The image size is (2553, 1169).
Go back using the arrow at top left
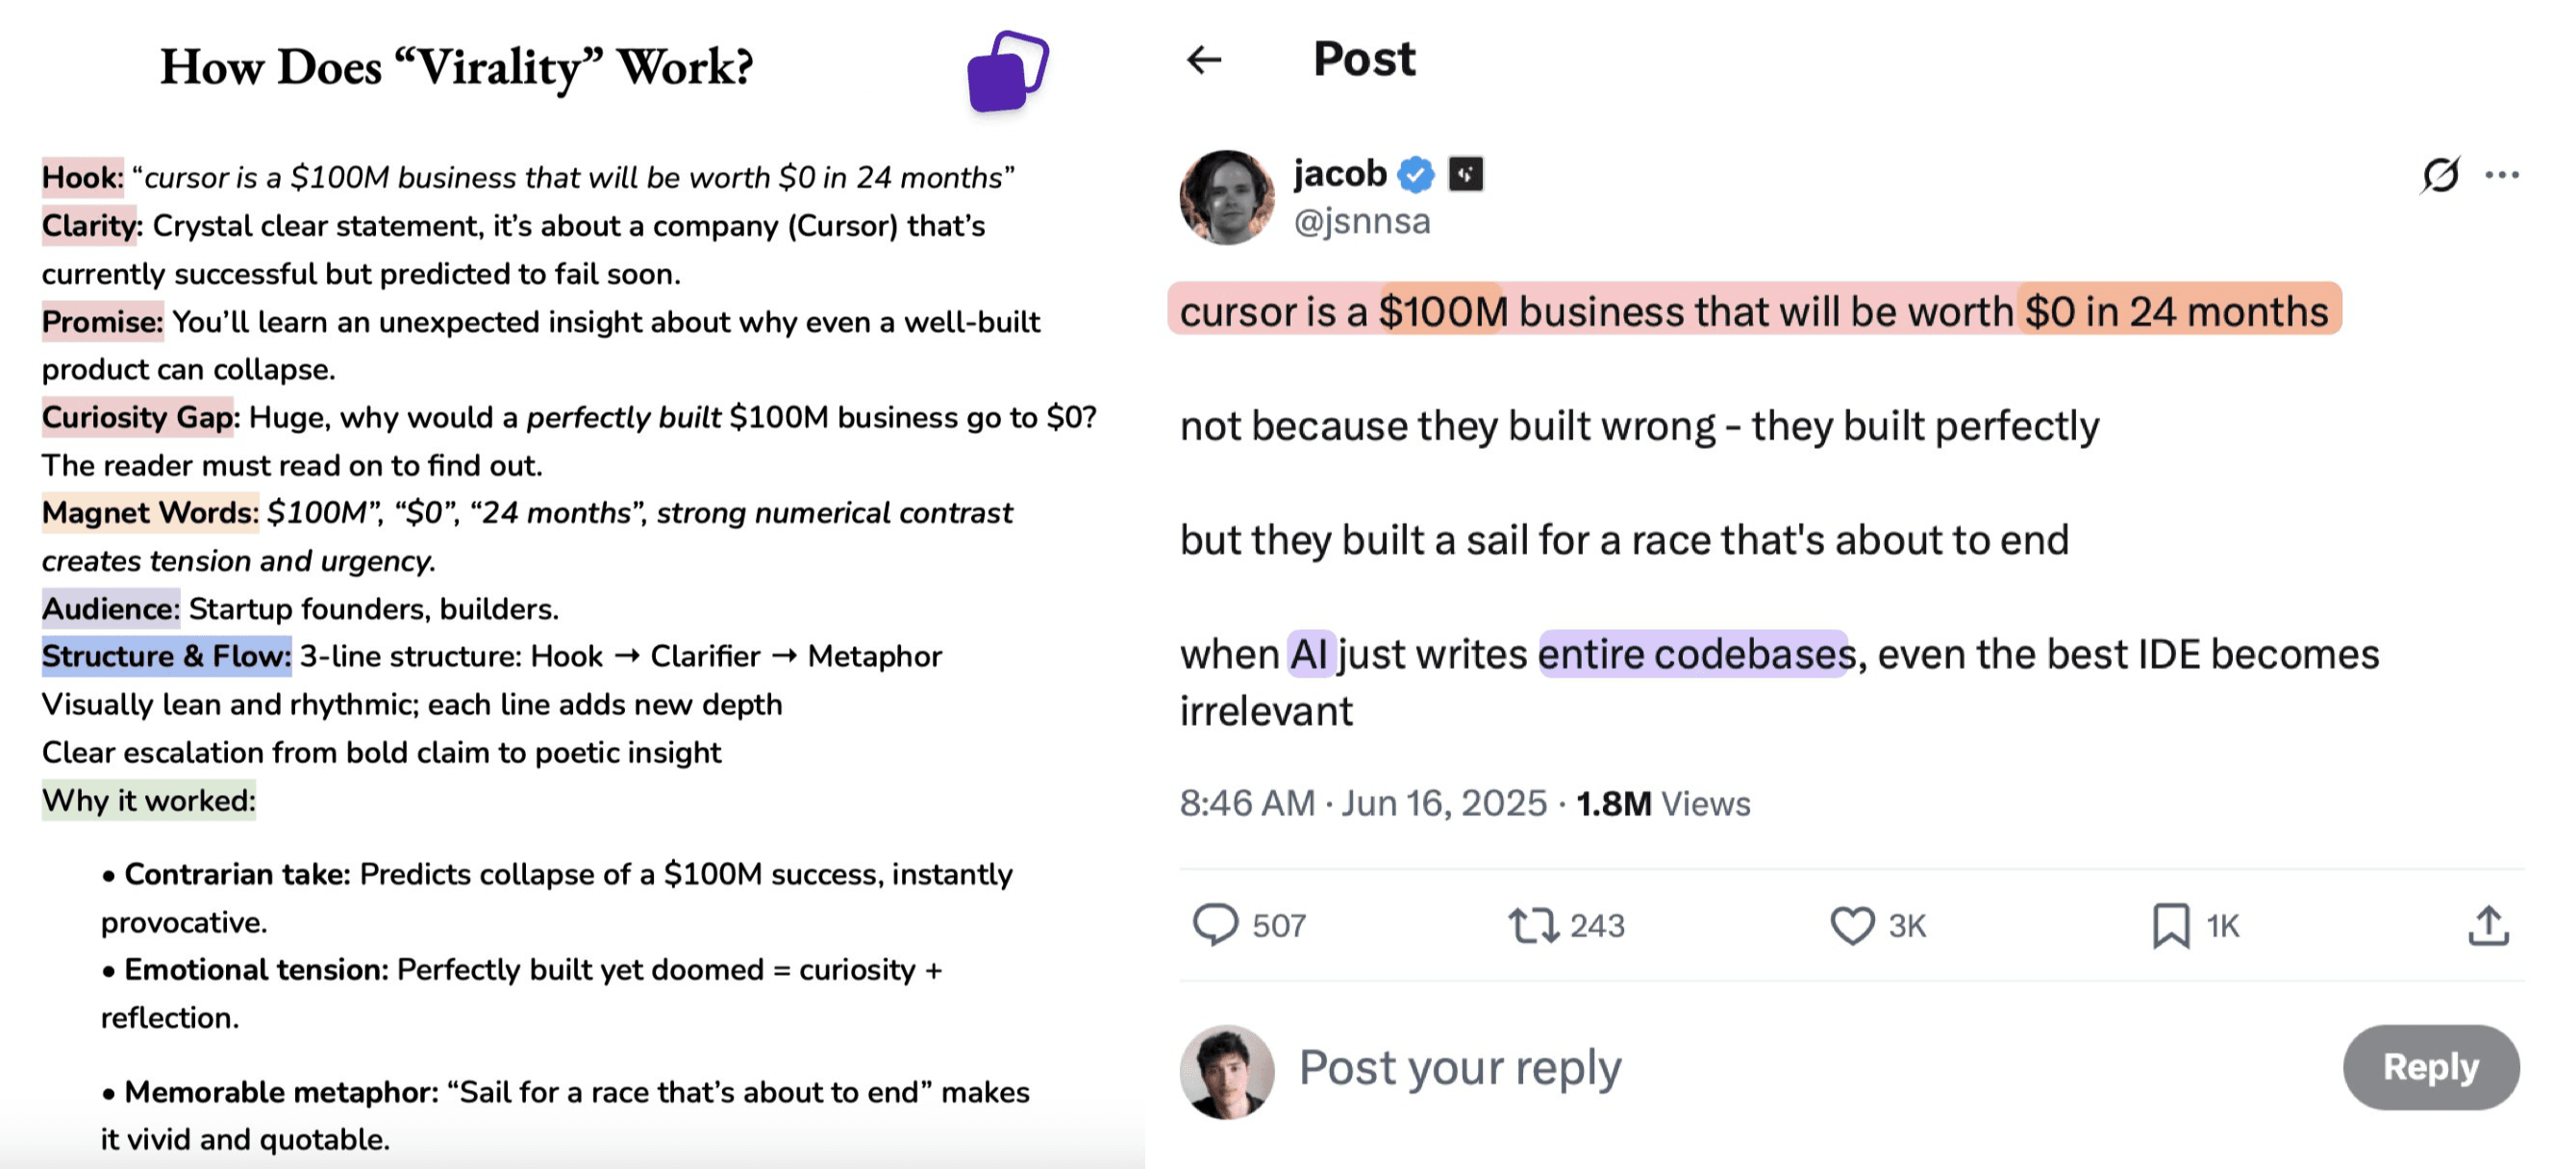pos(1205,62)
